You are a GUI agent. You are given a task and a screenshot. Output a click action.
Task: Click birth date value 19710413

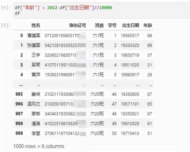(x=130, y=133)
